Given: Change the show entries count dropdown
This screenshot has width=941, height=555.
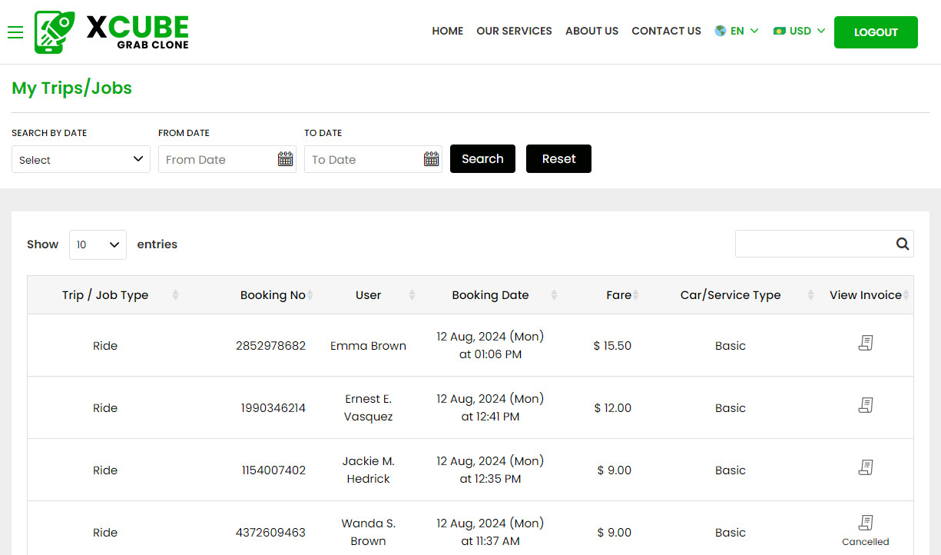Looking at the screenshot, I should click(x=98, y=244).
